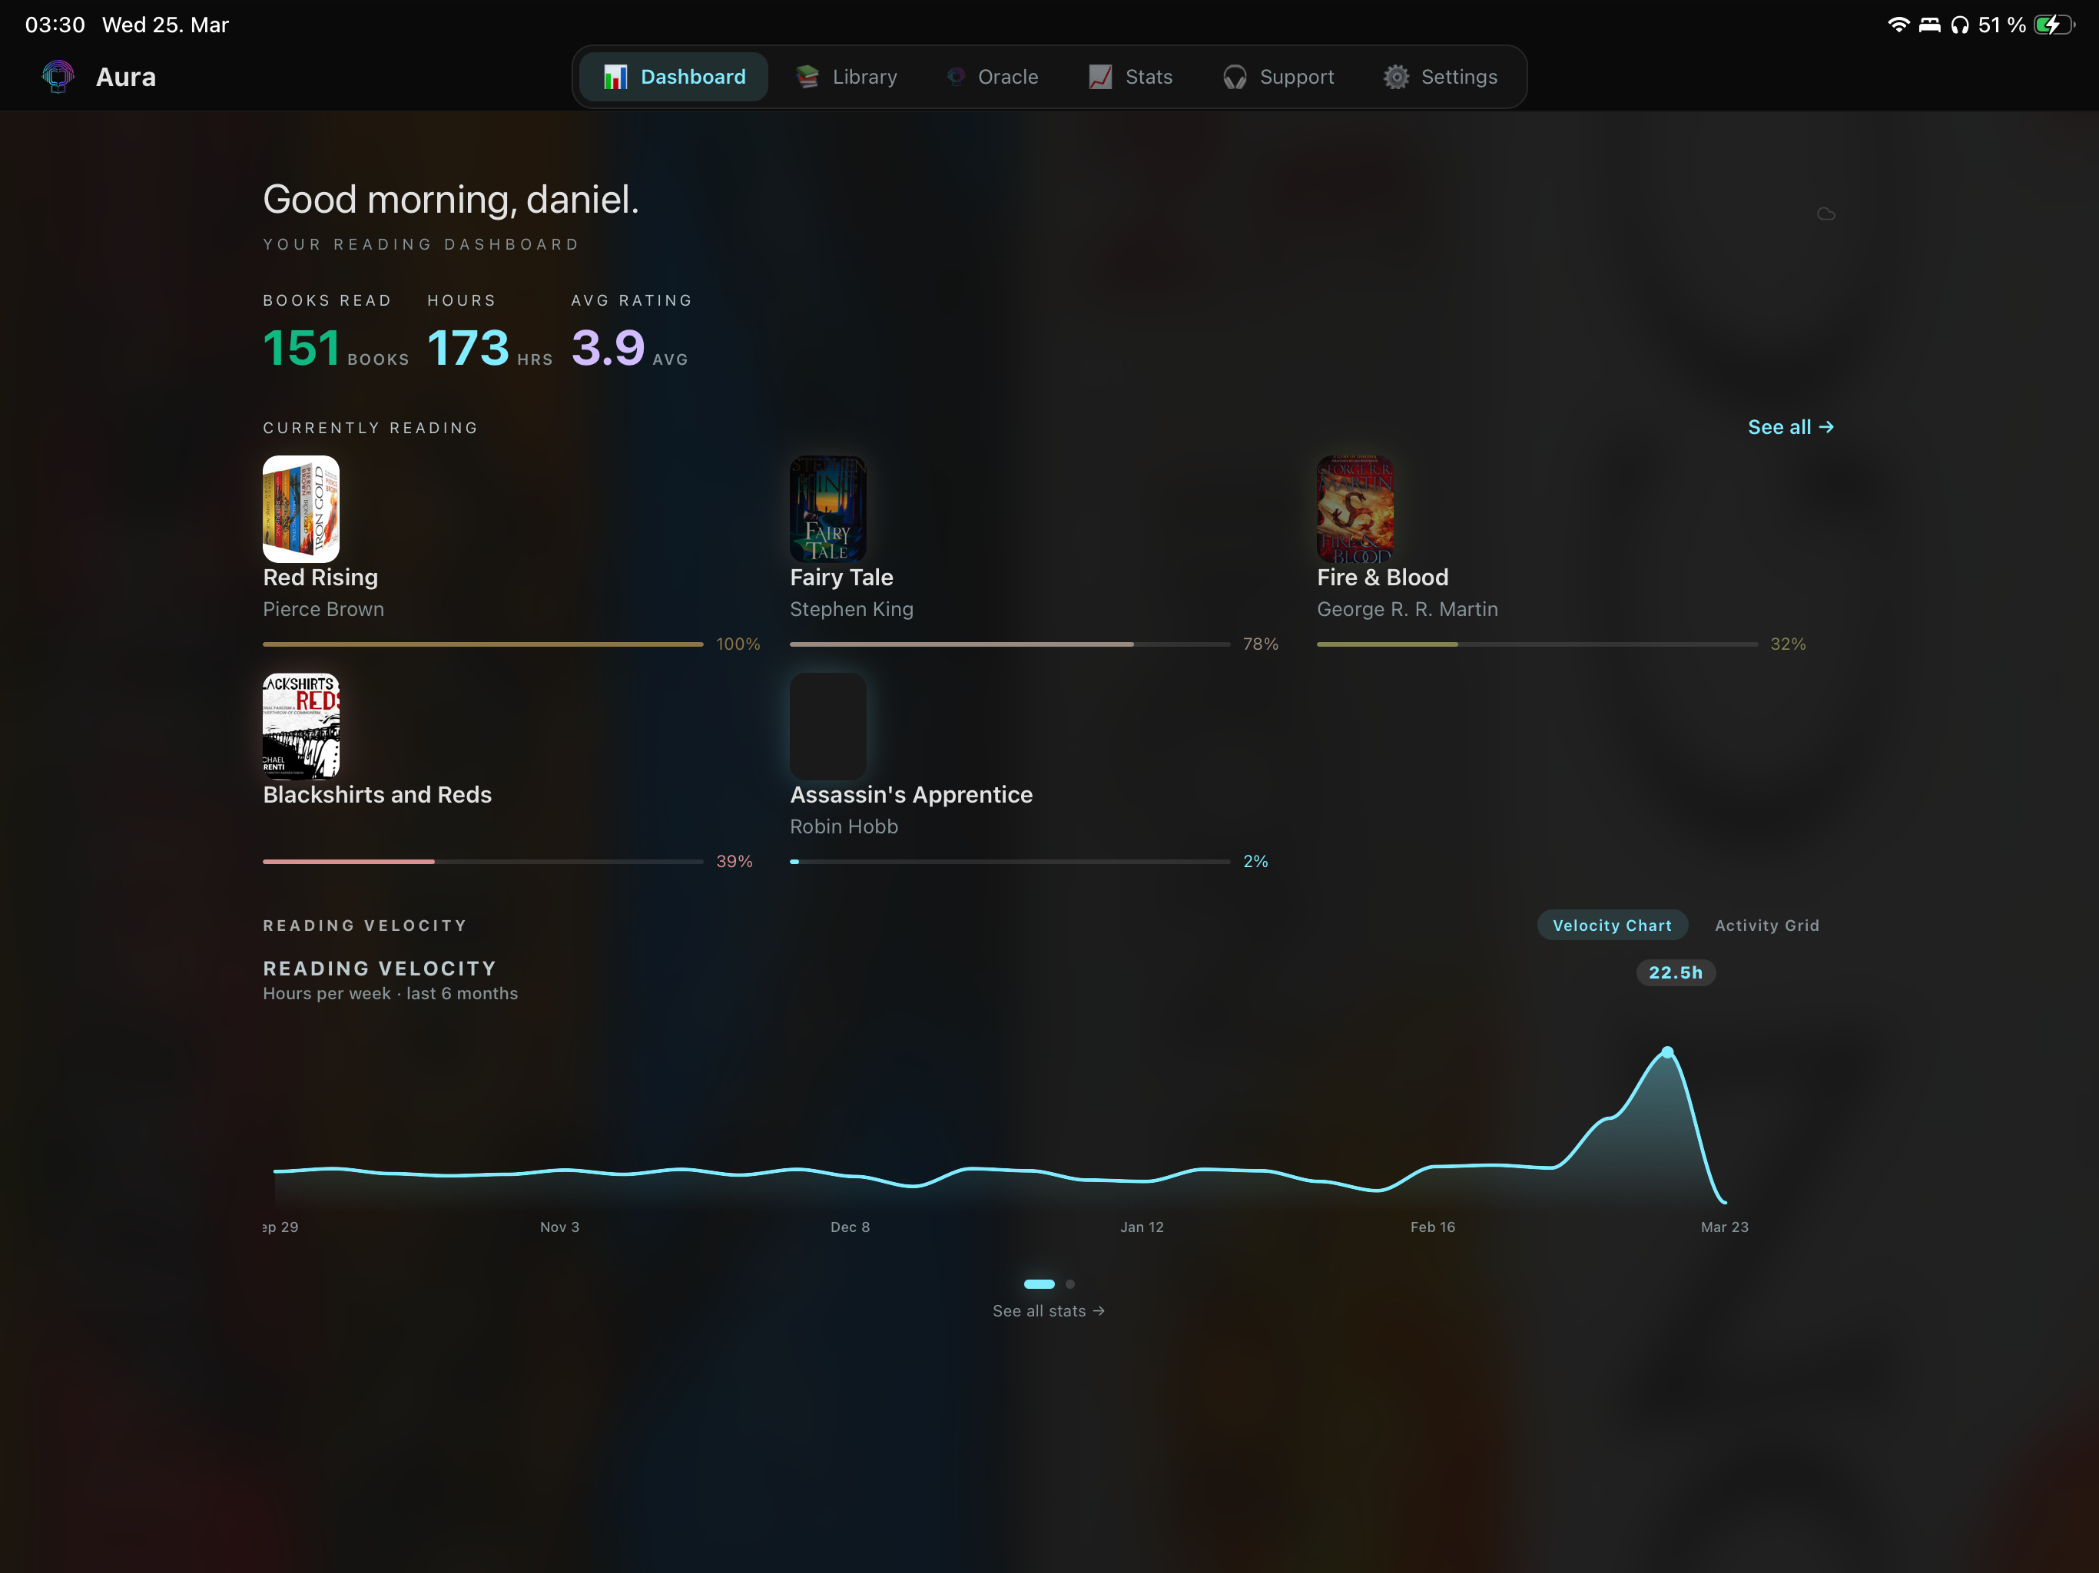Viewport: 2099px width, 1573px height.
Task: Click the Dashboard bar-chart icon
Action: point(615,77)
